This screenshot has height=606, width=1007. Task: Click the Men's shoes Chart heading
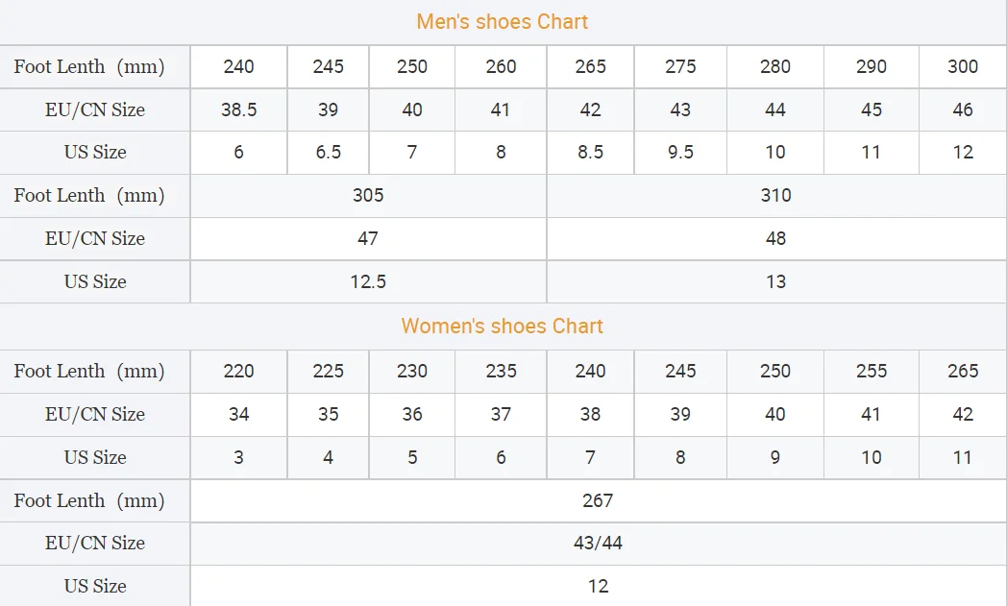(x=502, y=22)
